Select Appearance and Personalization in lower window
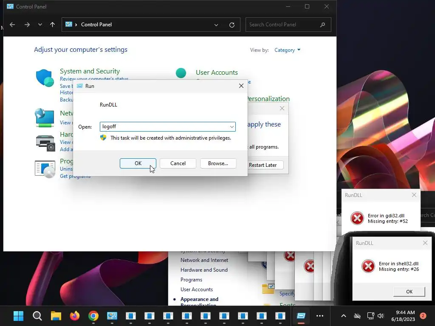 pyautogui.click(x=199, y=301)
